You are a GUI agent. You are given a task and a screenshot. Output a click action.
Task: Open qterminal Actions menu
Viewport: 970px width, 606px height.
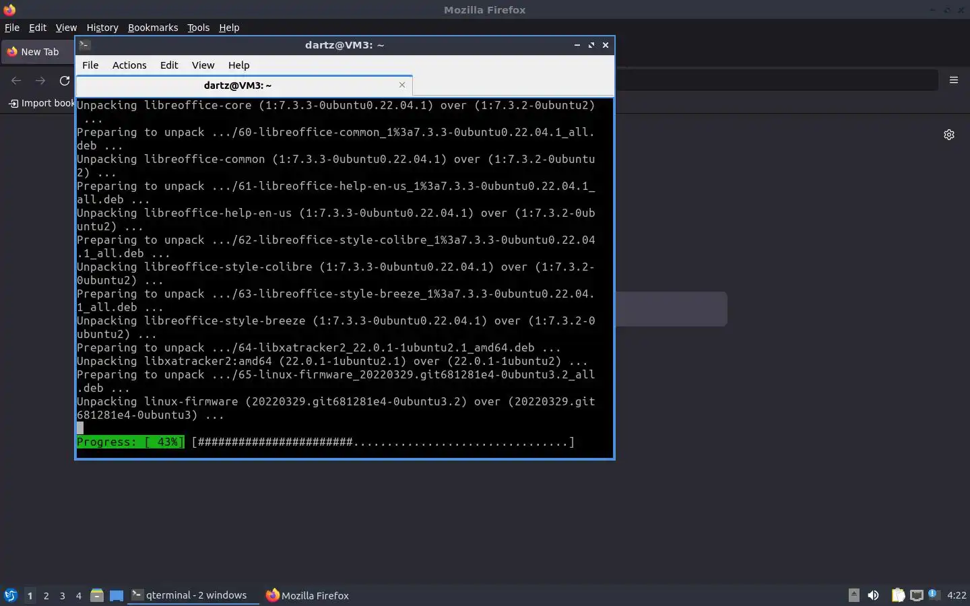coord(129,65)
